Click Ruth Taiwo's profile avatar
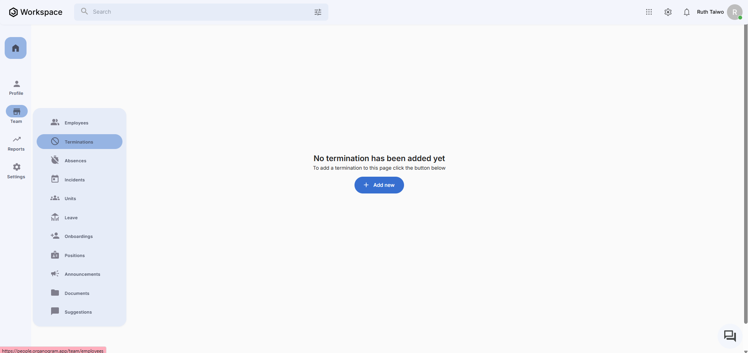 point(734,12)
